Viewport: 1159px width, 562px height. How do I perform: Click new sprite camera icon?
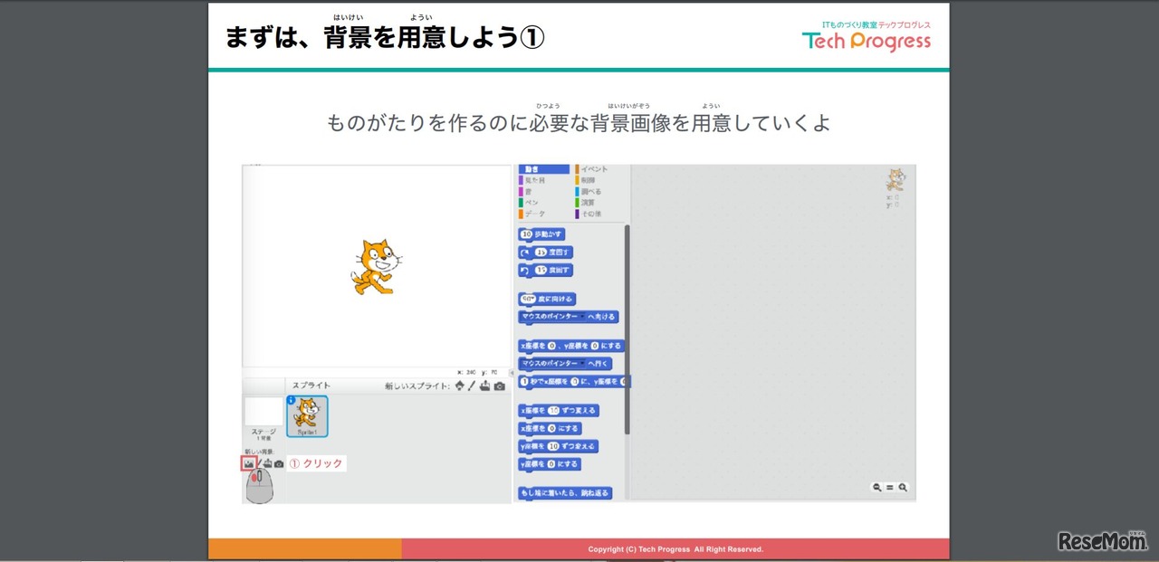pos(499,386)
